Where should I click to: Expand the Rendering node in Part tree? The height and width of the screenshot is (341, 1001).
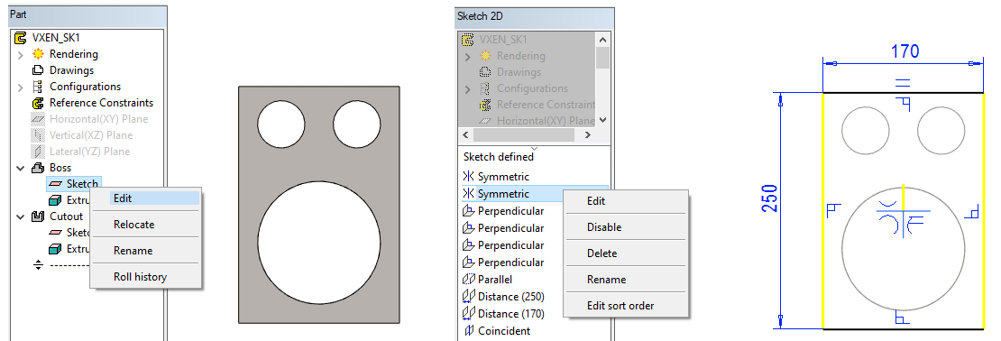[x=20, y=54]
